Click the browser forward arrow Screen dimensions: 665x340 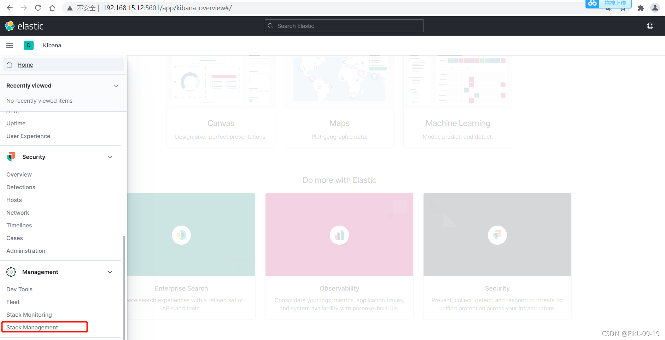[24, 8]
